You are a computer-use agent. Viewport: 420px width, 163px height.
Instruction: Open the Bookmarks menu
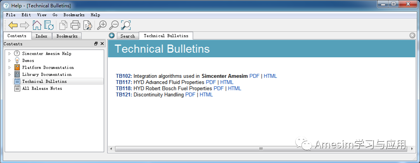click(74, 15)
